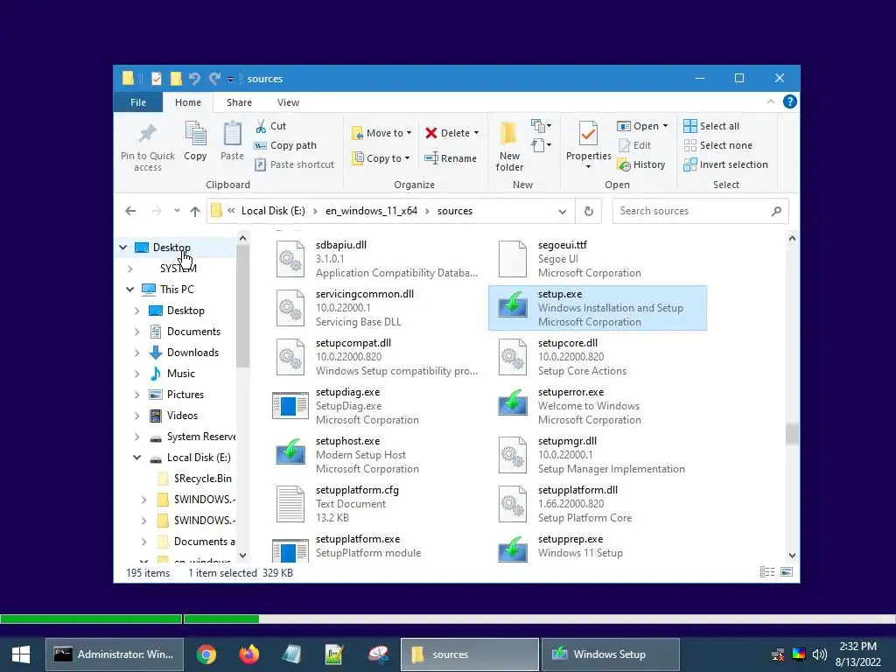Switch to Administrator command prompt taskbar window
This screenshot has width=896, height=672.
pyautogui.click(x=115, y=654)
